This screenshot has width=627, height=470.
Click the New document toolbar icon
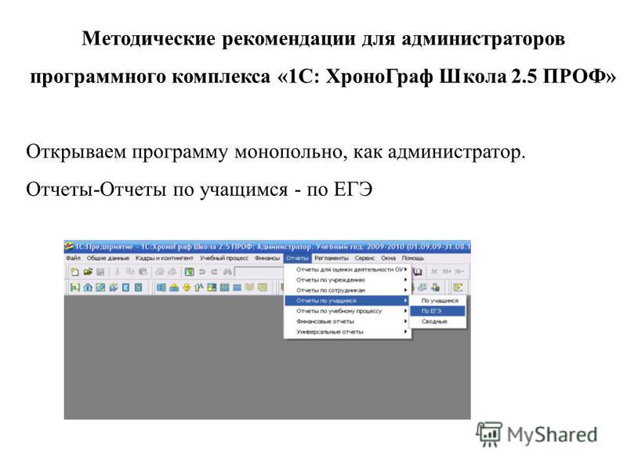74,272
